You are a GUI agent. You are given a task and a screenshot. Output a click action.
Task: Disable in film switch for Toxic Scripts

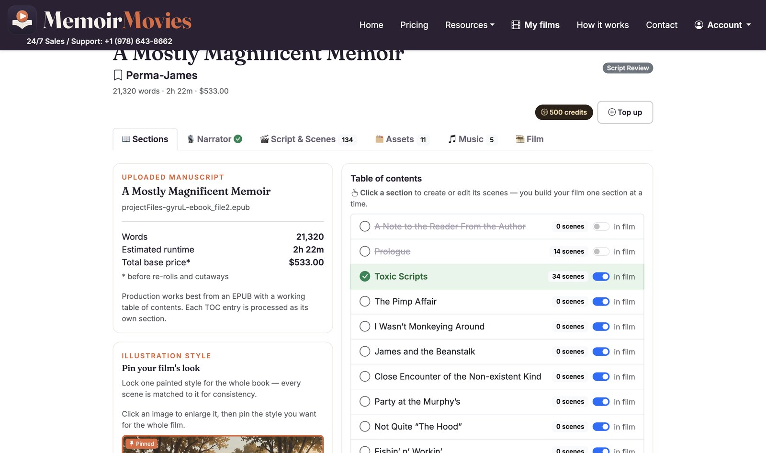pyautogui.click(x=601, y=276)
